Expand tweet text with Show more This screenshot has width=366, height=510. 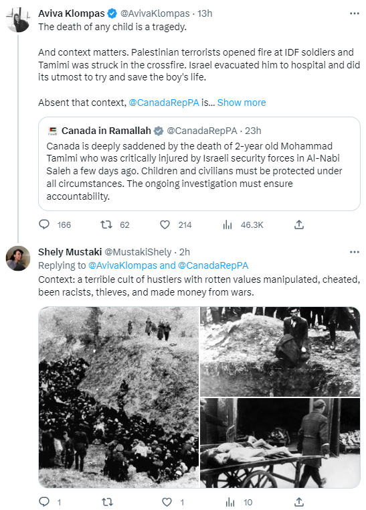pyautogui.click(x=242, y=103)
